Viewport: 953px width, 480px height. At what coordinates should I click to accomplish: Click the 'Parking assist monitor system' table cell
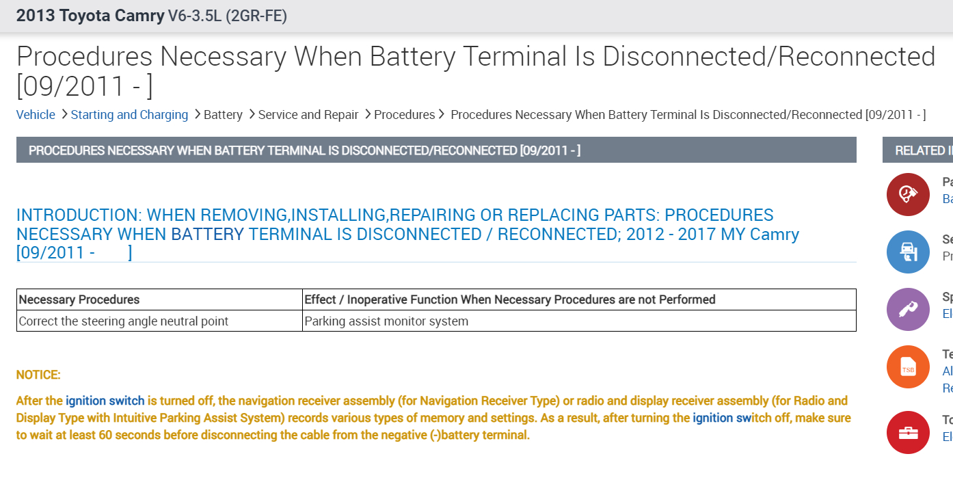pos(386,321)
